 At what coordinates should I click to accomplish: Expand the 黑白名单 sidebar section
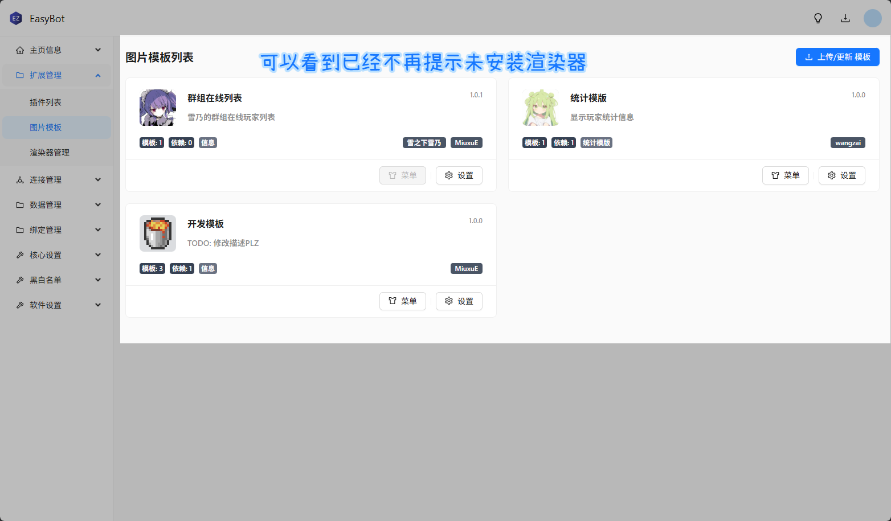57,280
